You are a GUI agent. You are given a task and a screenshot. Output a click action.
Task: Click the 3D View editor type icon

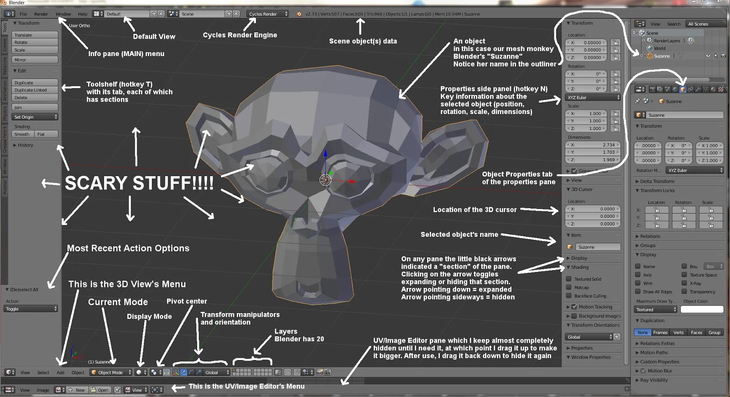pos(10,372)
